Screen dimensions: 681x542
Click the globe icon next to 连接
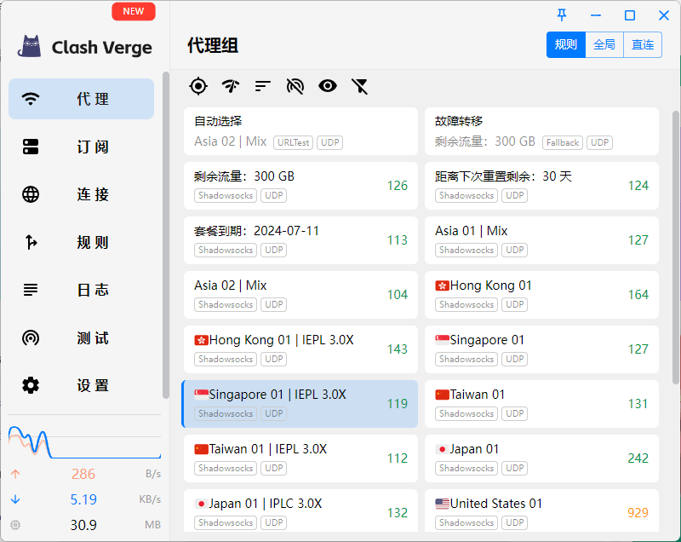31,194
